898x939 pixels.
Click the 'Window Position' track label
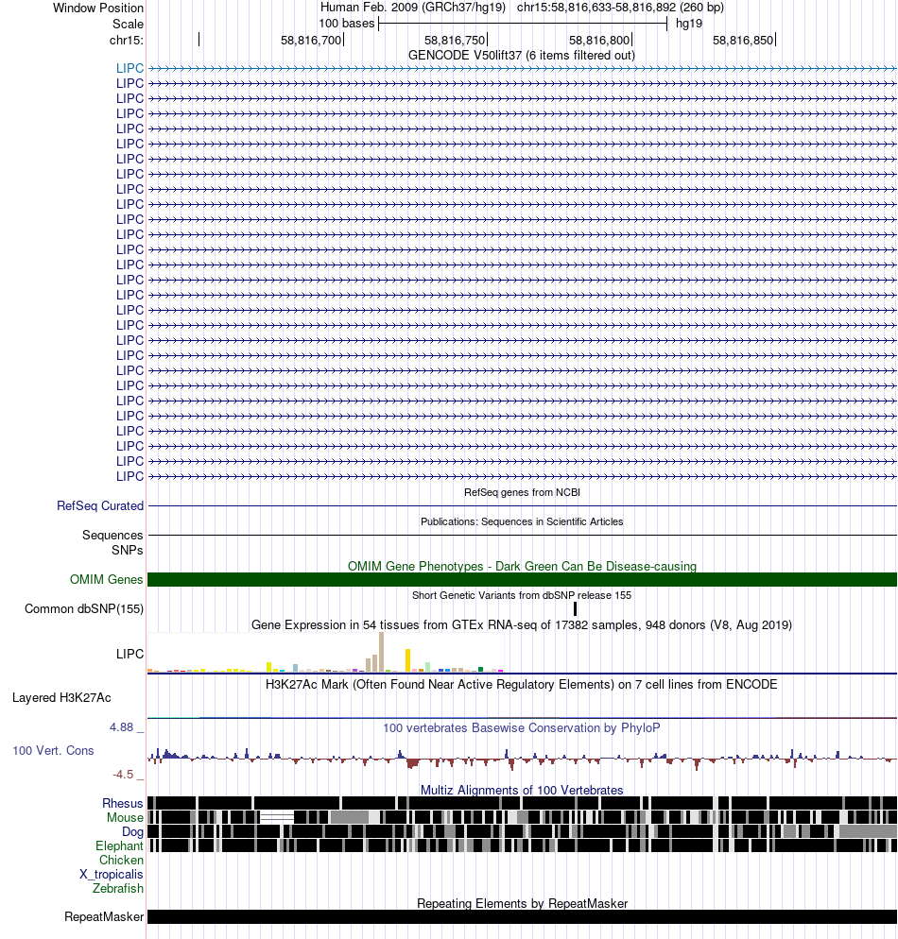point(98,8)
